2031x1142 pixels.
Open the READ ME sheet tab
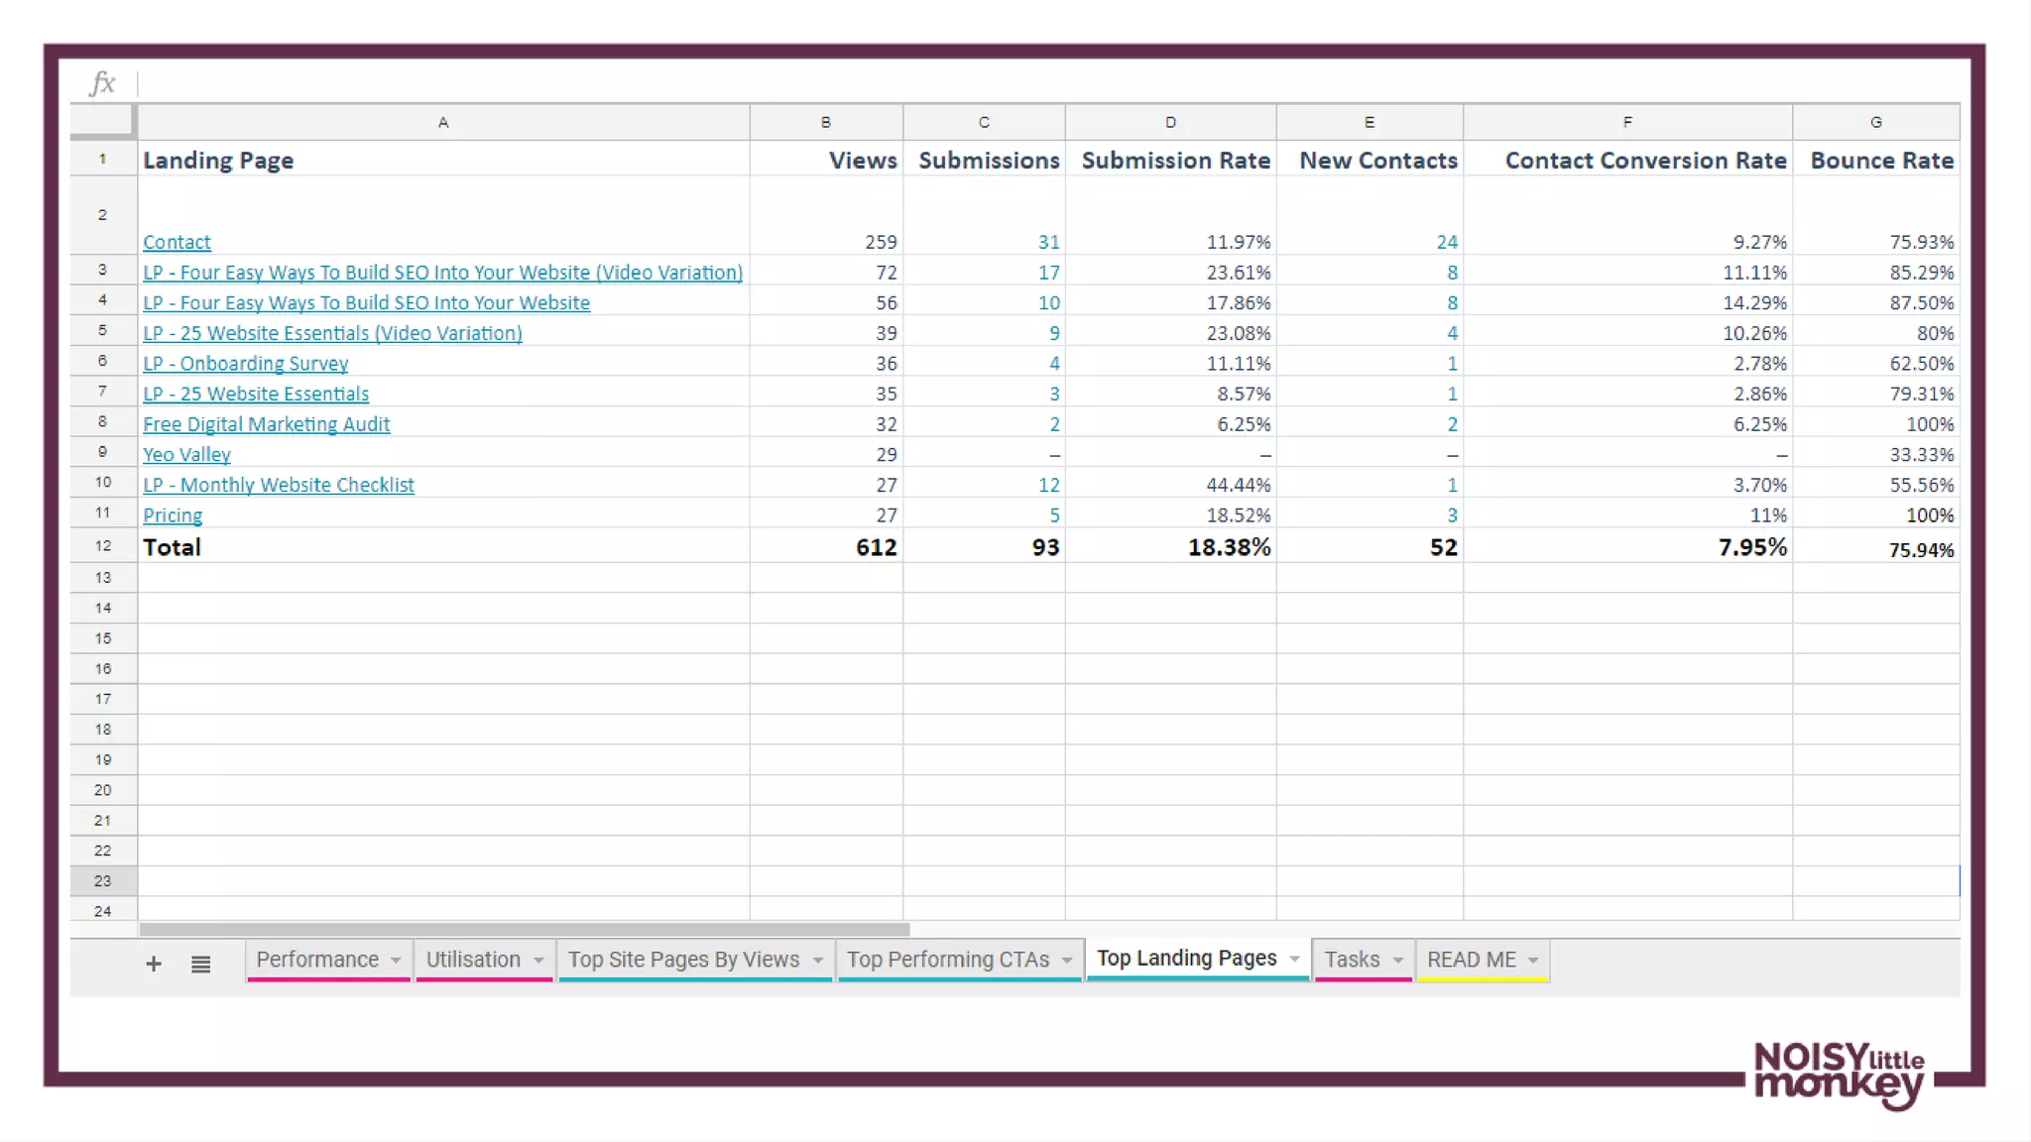click(x=1471, y=960)
